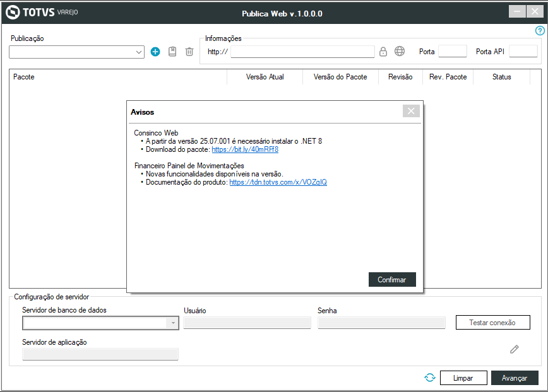Click the 'Consinco Web' heading text
This screenshot has height=392, width=548.
coord(156,133)
